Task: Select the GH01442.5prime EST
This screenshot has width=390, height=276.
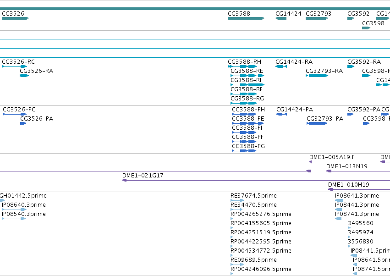Action: pyautogui.click(x=2, y=201)
